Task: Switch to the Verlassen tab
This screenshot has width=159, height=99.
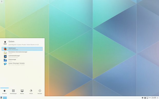Action: click(x=40, y=92)
